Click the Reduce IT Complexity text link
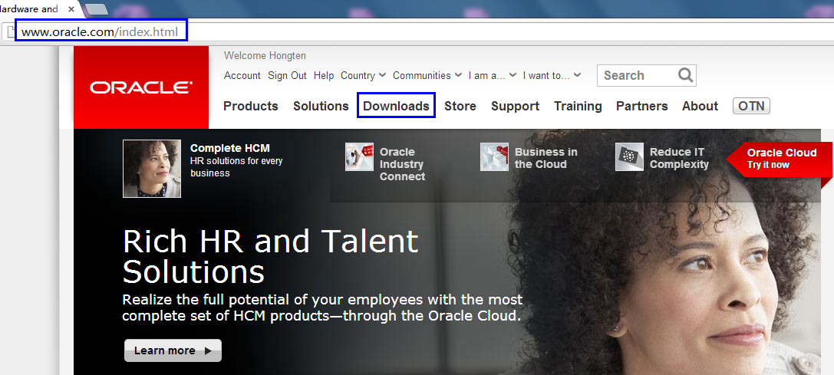834x375 pixels. 679,158
